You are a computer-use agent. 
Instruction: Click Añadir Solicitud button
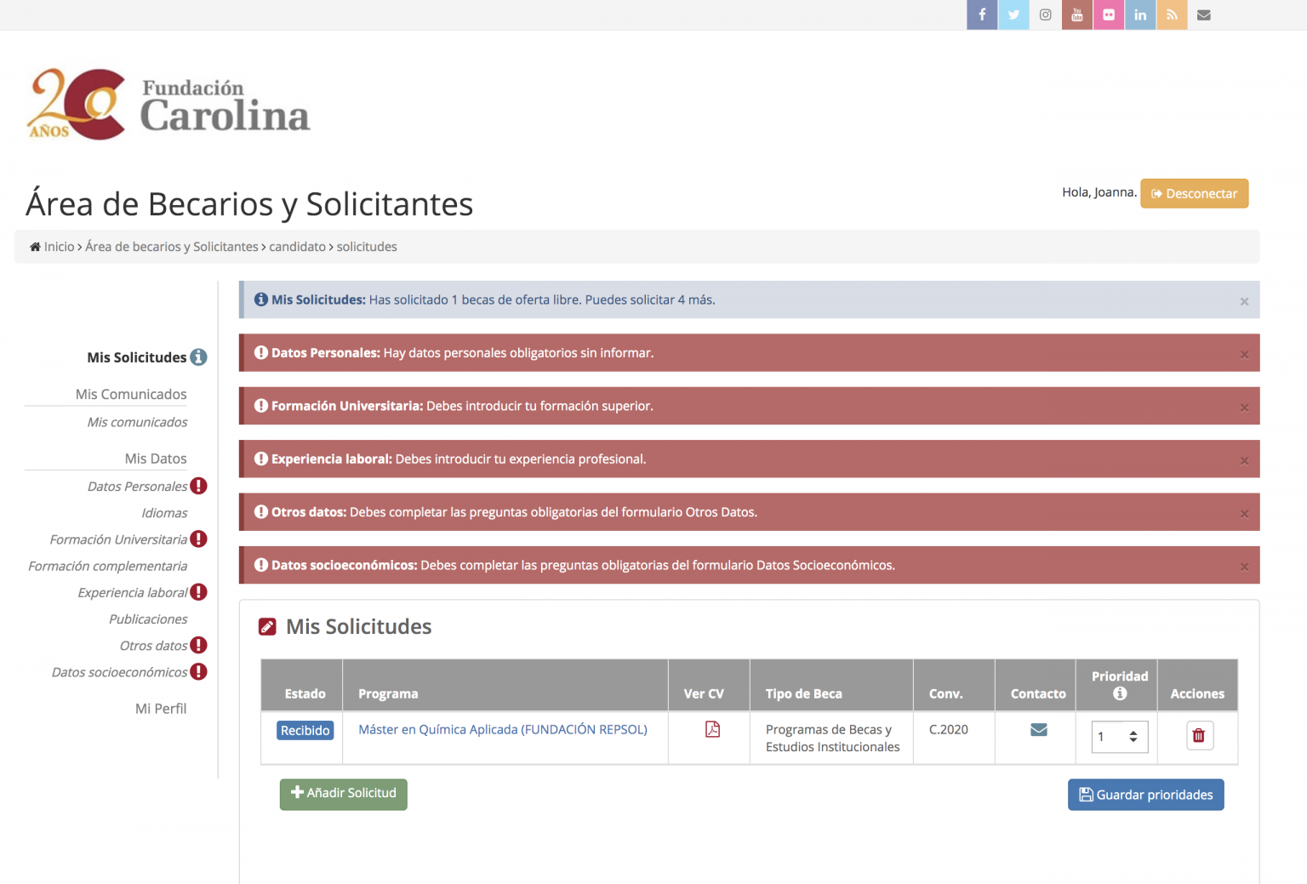tap(343, 793)
